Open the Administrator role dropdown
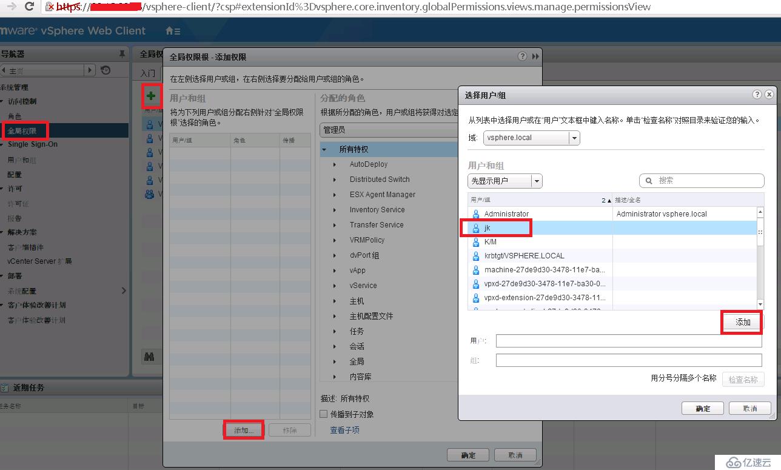This screenshot has width=781, height=470. pos(389,130)
